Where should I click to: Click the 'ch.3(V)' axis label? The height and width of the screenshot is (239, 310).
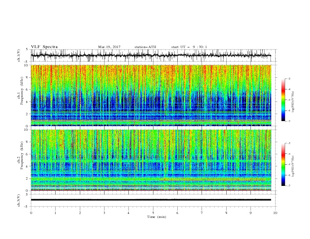click(x=19, y=200)
